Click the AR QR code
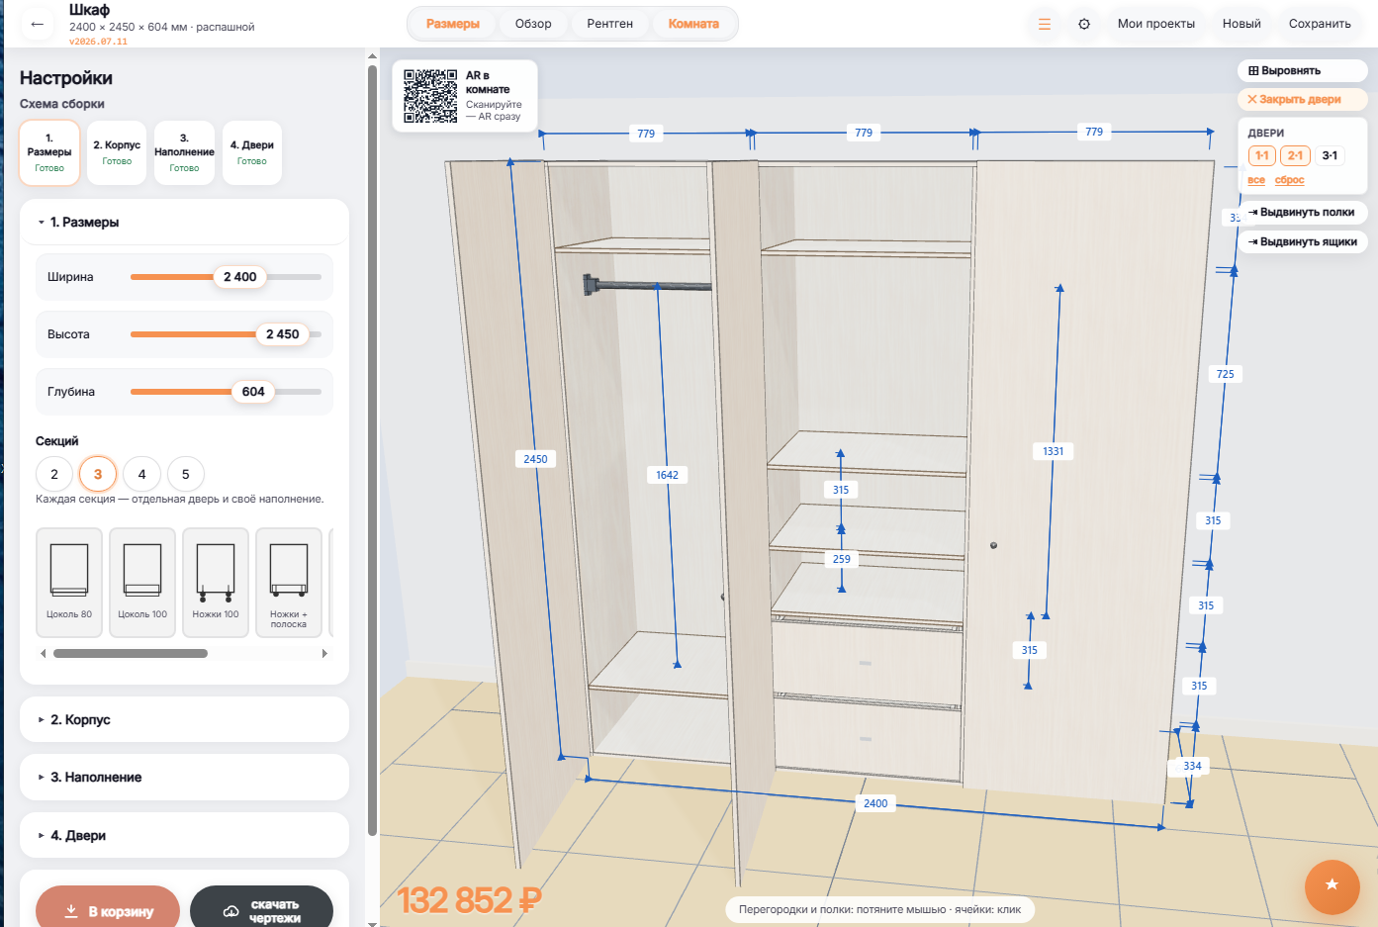Viewport: 1378px width, 927px height. [x=430, y=95]
